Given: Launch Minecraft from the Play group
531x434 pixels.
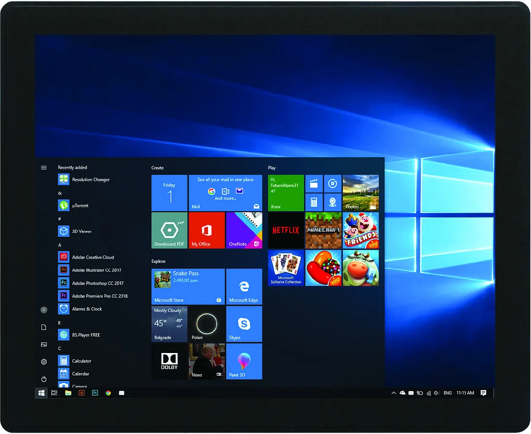Looking at the screenshot, I should tap(324, 230).
